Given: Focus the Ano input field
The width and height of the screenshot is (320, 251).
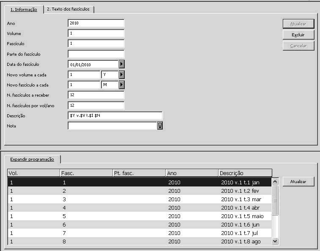Looking at the screenshot, I should click(x=96, y=23).
